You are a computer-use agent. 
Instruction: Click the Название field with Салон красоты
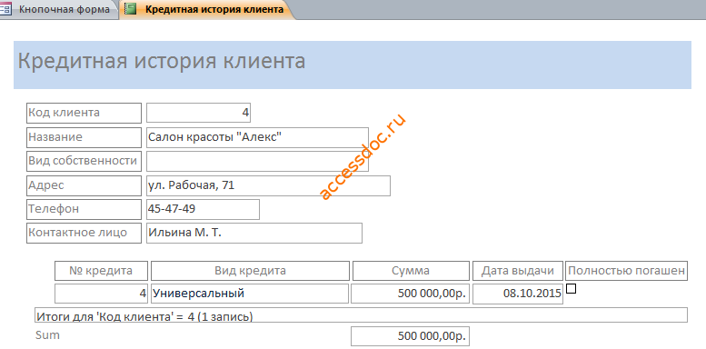click(257, 137)
